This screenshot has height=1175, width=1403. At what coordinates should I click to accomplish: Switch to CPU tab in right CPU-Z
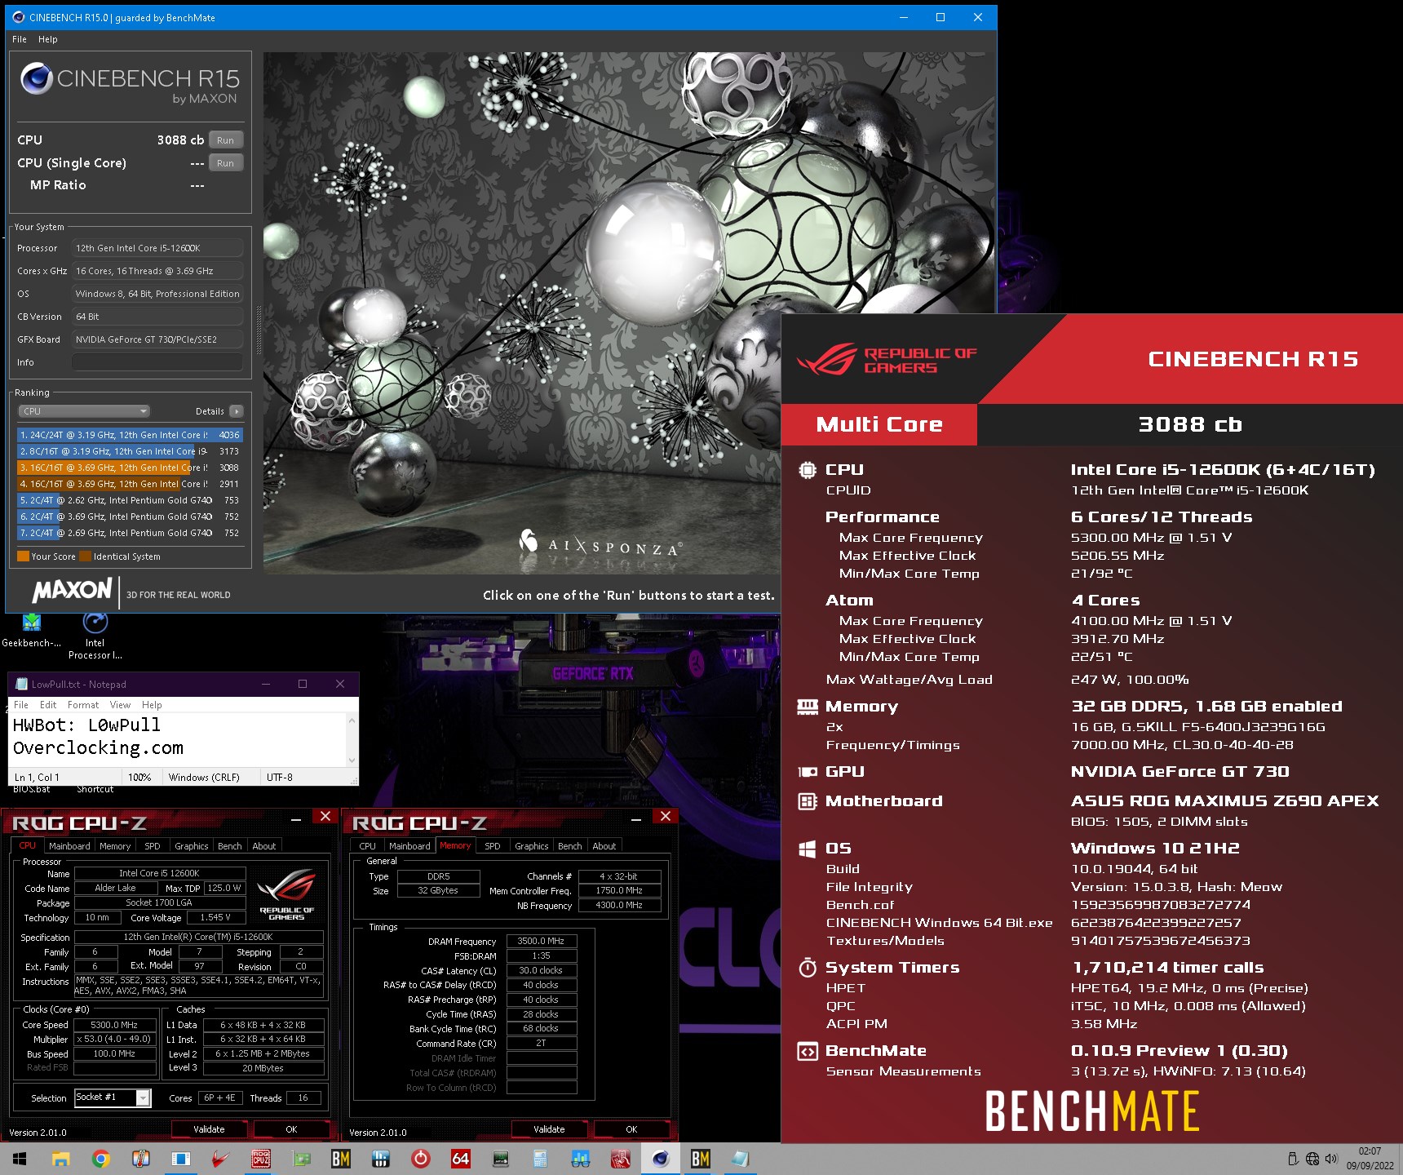point(368,846)
